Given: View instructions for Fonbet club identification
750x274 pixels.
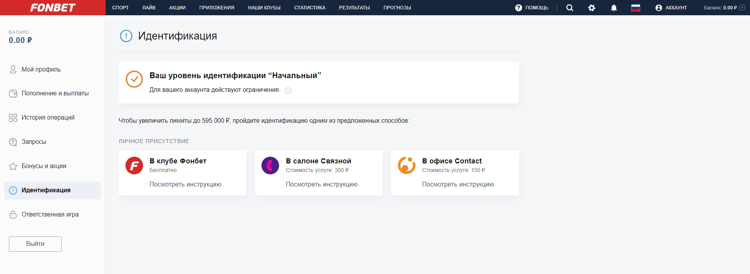Looking at the screenshot, I should (185, 184).
